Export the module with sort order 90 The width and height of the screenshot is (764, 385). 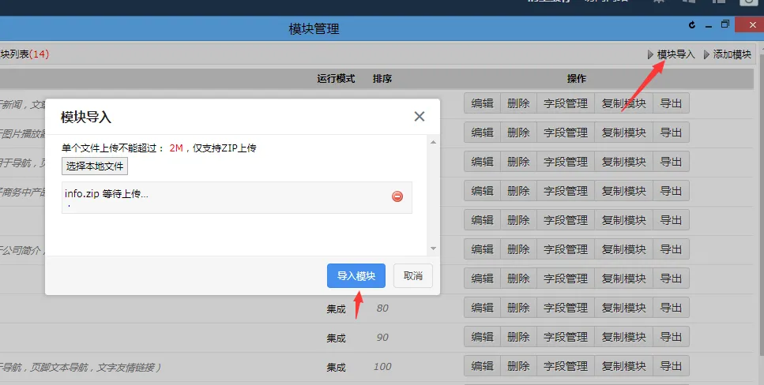[x=671, y=337]
